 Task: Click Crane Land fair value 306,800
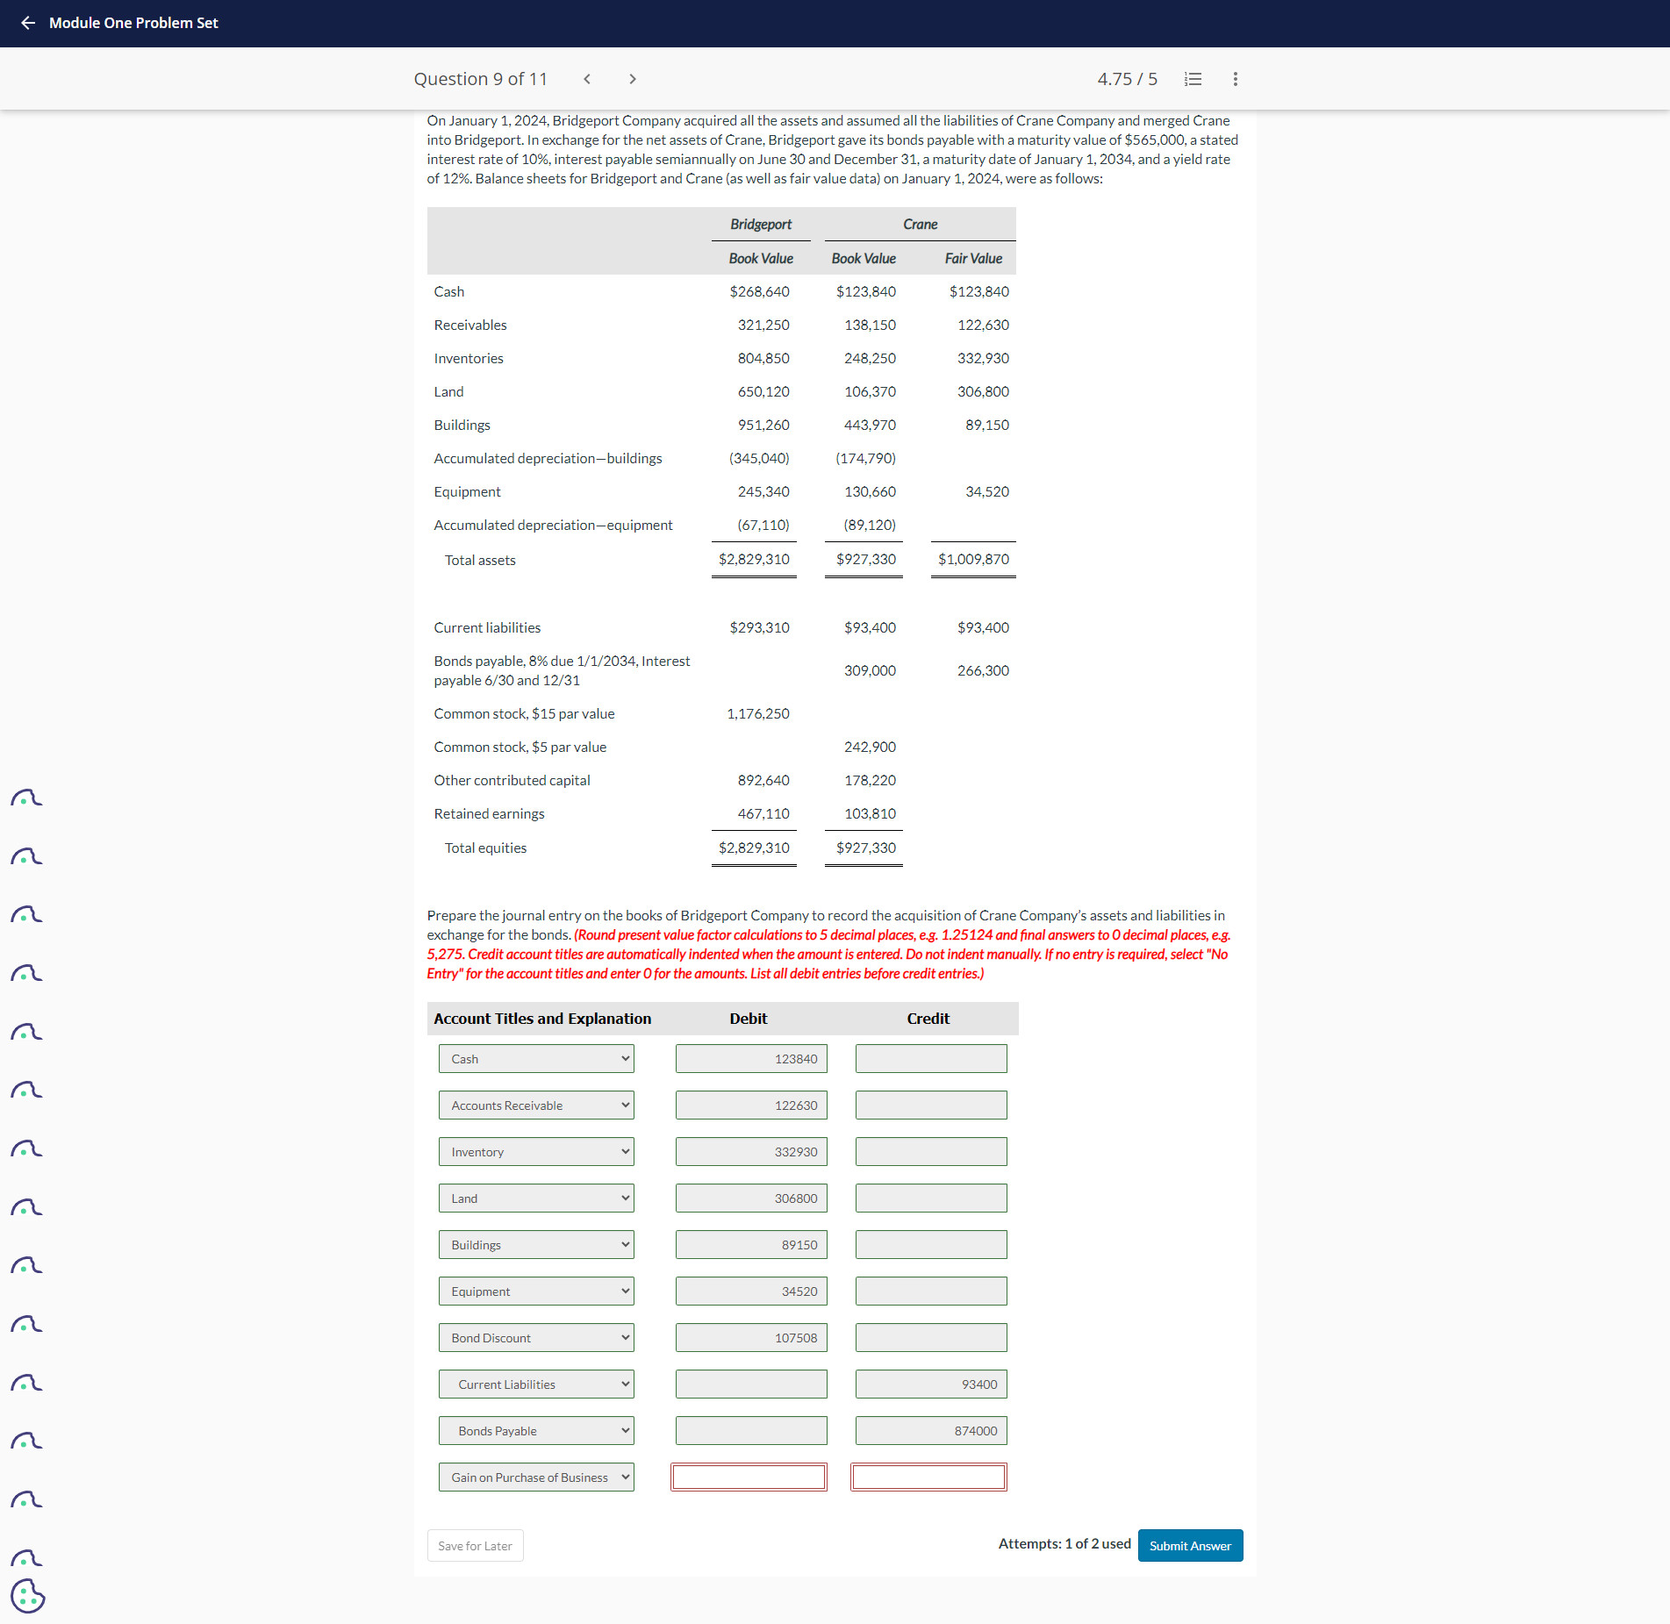pyautogui.click(x=983, y=391)
